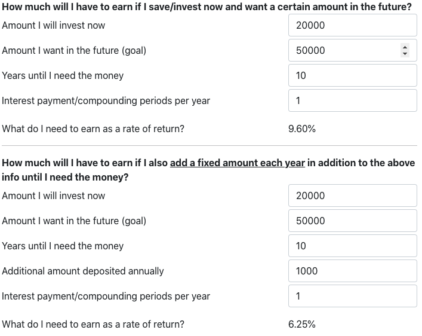422x336 pixels.
Task: Focus the first section's invest now field
Action: pyautogui.click(x=353, y=25)
